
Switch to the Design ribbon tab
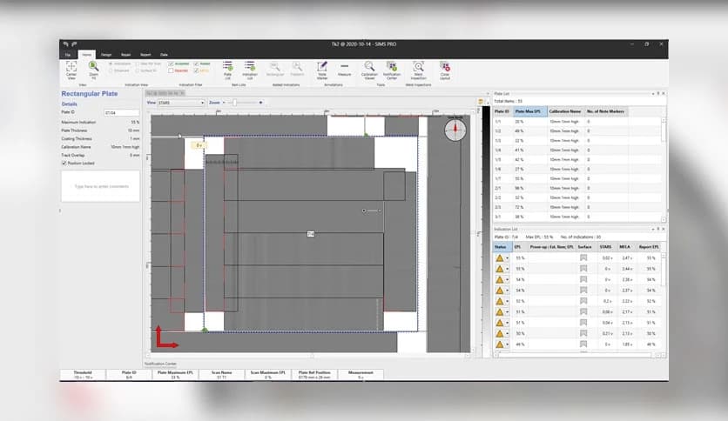[x=106, y=54]
